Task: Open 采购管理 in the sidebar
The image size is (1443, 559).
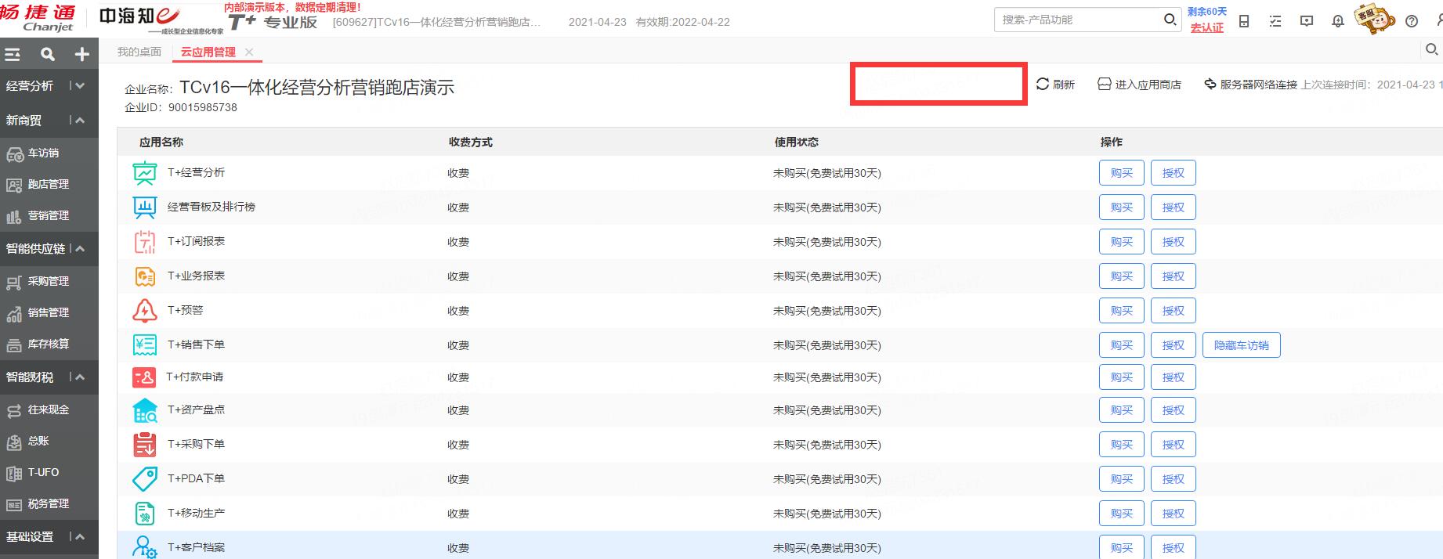Action: pyautogui.click(x=49, y=282)
